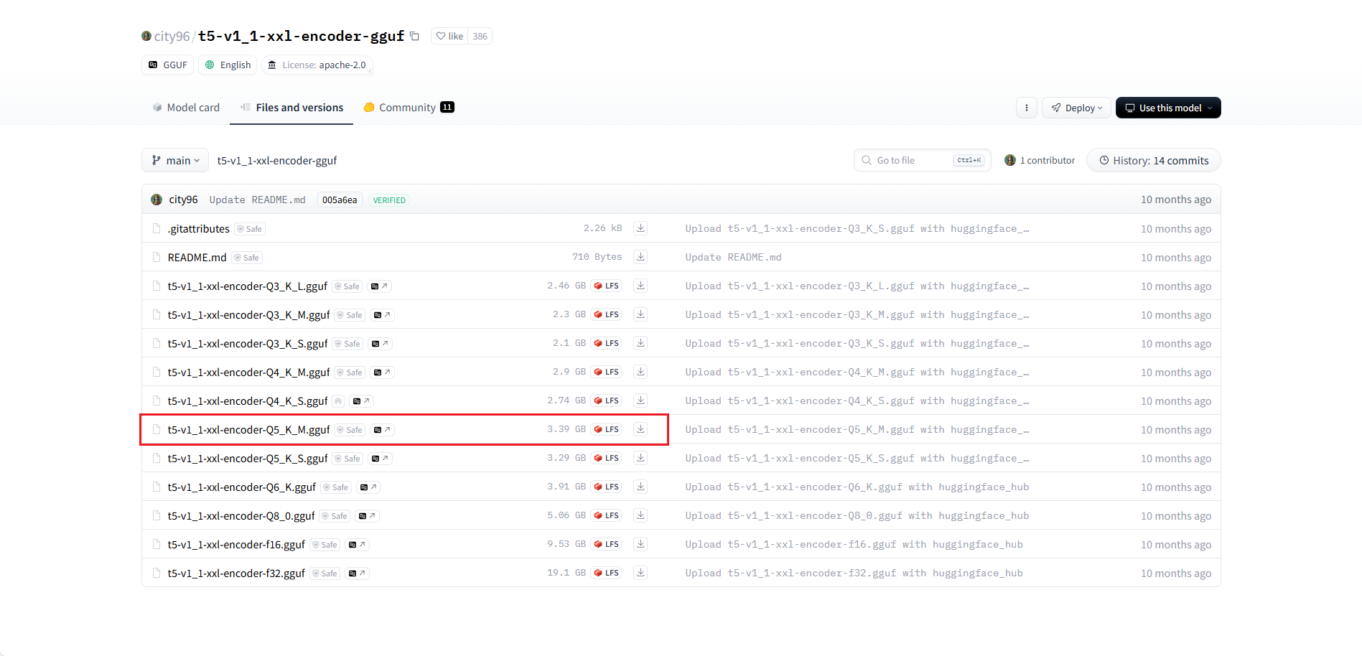1362x656 pixels.
Task: Download the README.md file
Action: tap(640, 257)
